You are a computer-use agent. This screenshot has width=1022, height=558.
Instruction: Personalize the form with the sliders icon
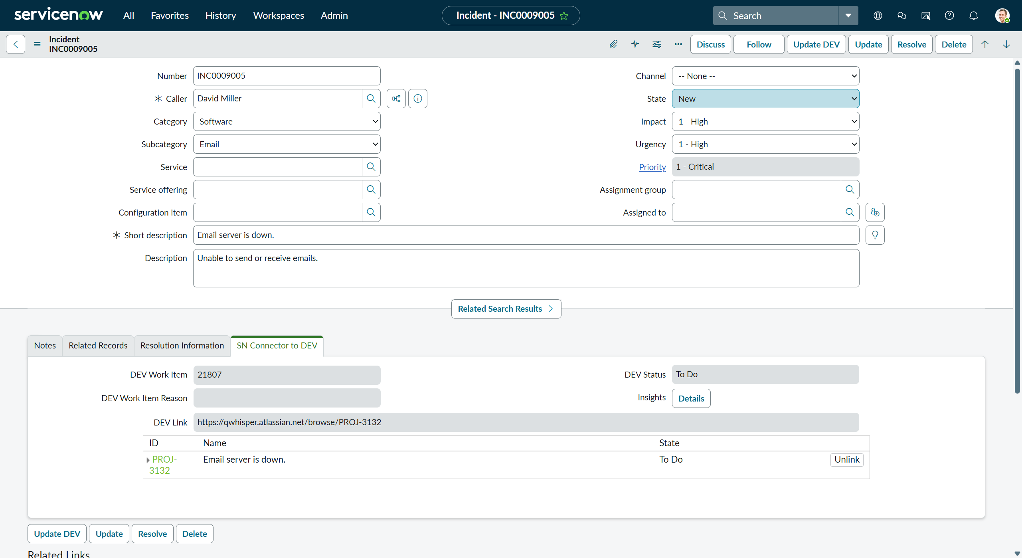656,44
